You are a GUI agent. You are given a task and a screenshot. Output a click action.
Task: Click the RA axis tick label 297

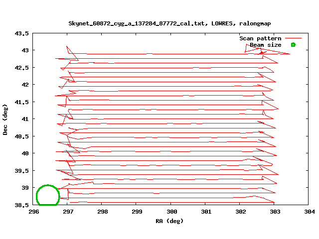coord(68,212)
